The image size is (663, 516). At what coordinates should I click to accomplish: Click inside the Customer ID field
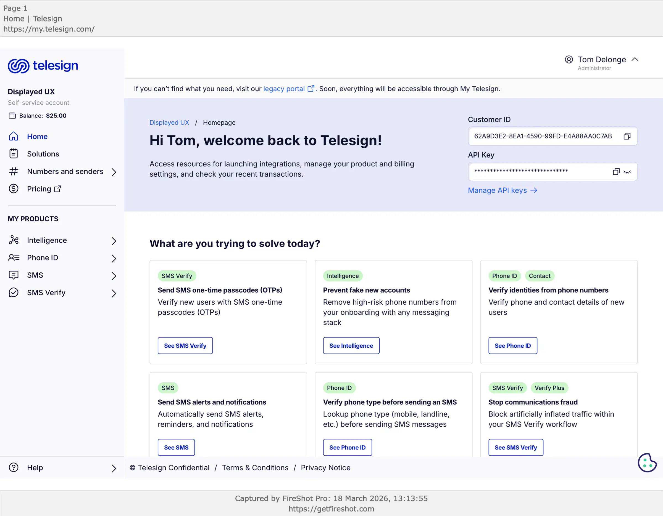point(540,136)
